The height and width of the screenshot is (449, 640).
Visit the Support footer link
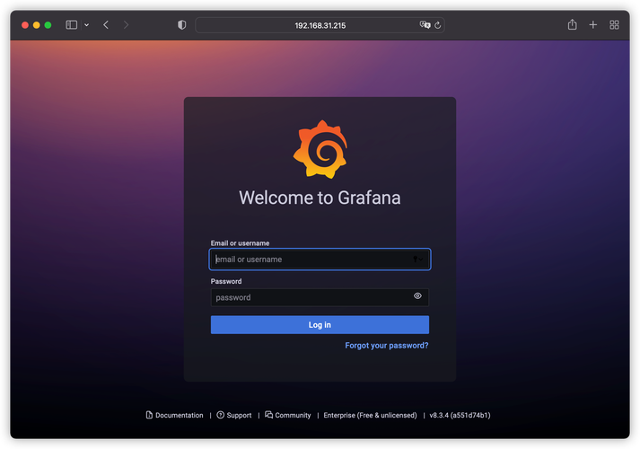point(234,416)
